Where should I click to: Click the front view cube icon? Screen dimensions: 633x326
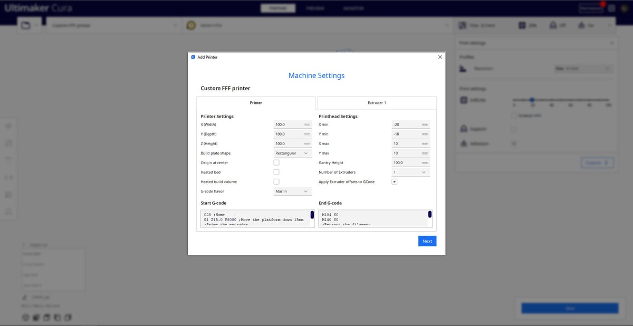[35, 318]
